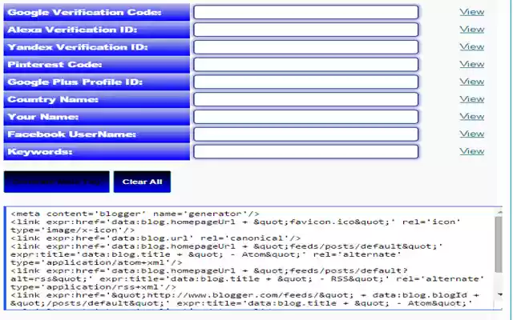
Task: Click the code box scrollbar up arrow
Action: [499, 212]
